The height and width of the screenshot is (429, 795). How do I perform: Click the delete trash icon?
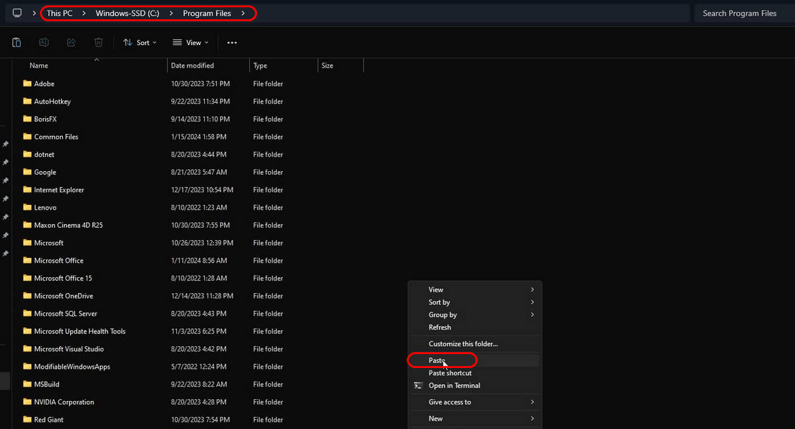[98, 42]
